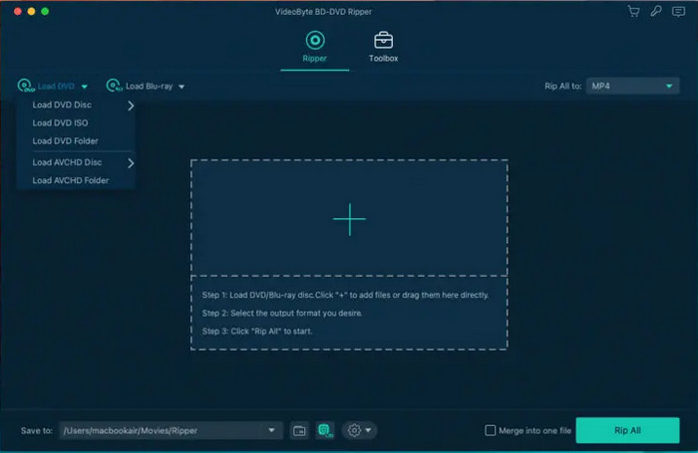Enable Merge into one file checkbox
The height and width of the screenshot is (453, 698).
click(491, 430)
